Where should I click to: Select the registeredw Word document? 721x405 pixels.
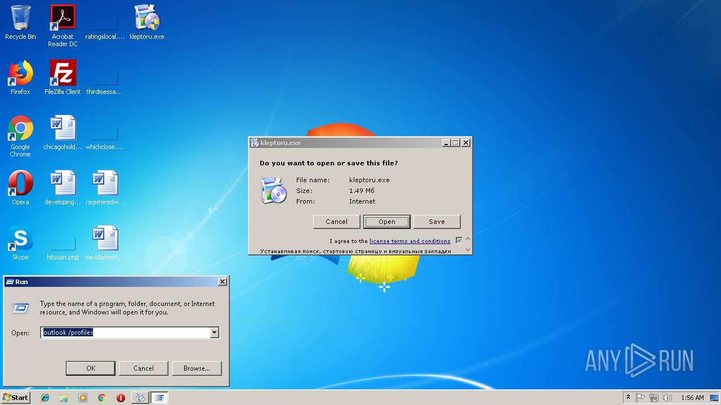tap(105, 188)
